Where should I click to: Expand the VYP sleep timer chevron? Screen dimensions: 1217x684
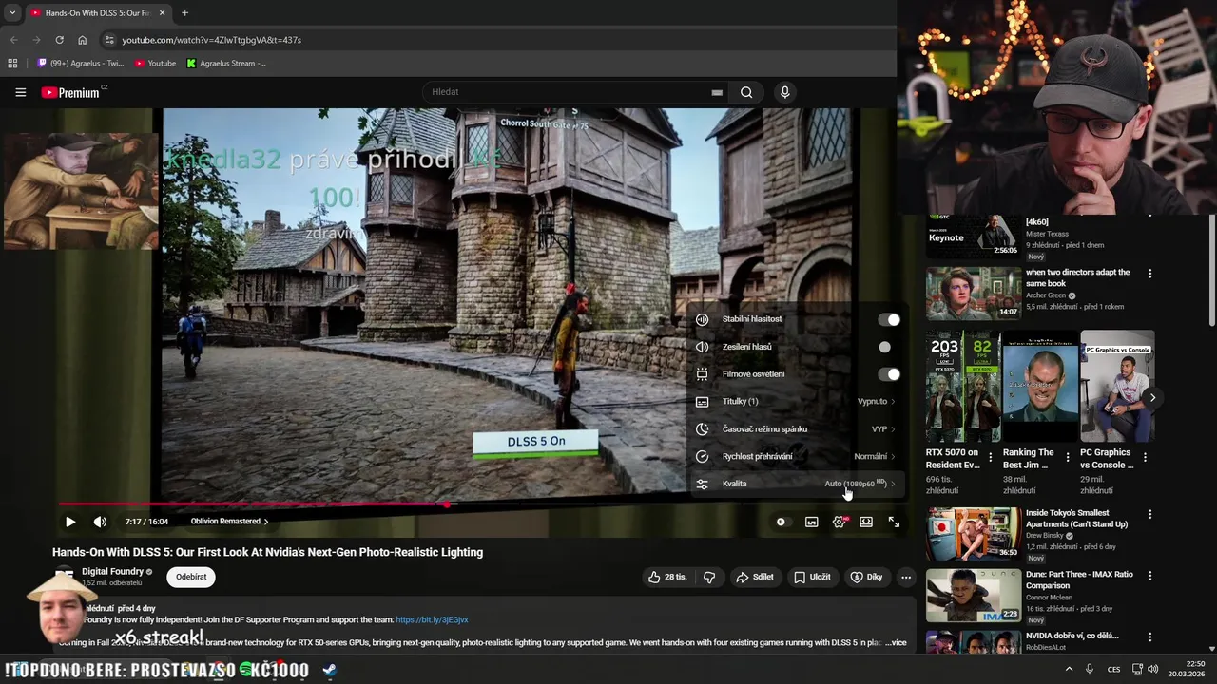pyautogui.click(x=893, y=429)
